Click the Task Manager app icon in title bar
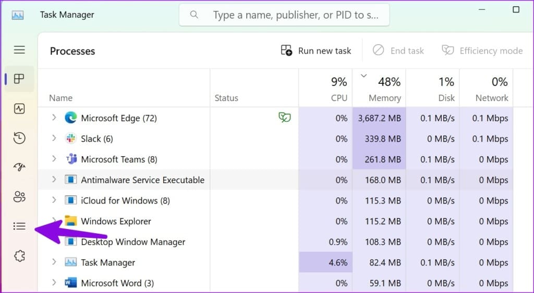Screen dimensions: 534x293 coord(18,15)
